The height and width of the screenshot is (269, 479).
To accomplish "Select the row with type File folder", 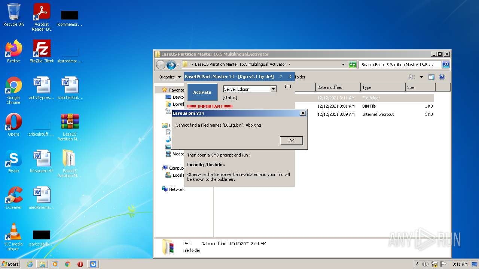I will [324, 98].
